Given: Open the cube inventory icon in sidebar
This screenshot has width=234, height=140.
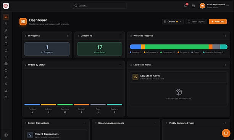Looking at the screenshot, I should tap(6, 70).
